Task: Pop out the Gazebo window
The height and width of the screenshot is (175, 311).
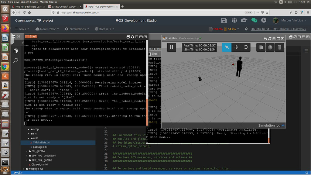Action: tap(265, 39)
